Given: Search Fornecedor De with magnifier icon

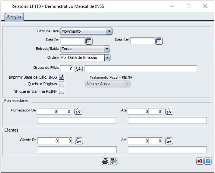Looking at the screenshot, I should (78, 111).
